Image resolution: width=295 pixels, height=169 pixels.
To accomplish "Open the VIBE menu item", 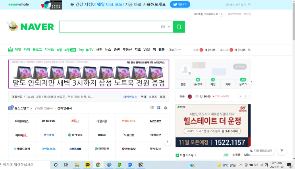I will point(147,50).
